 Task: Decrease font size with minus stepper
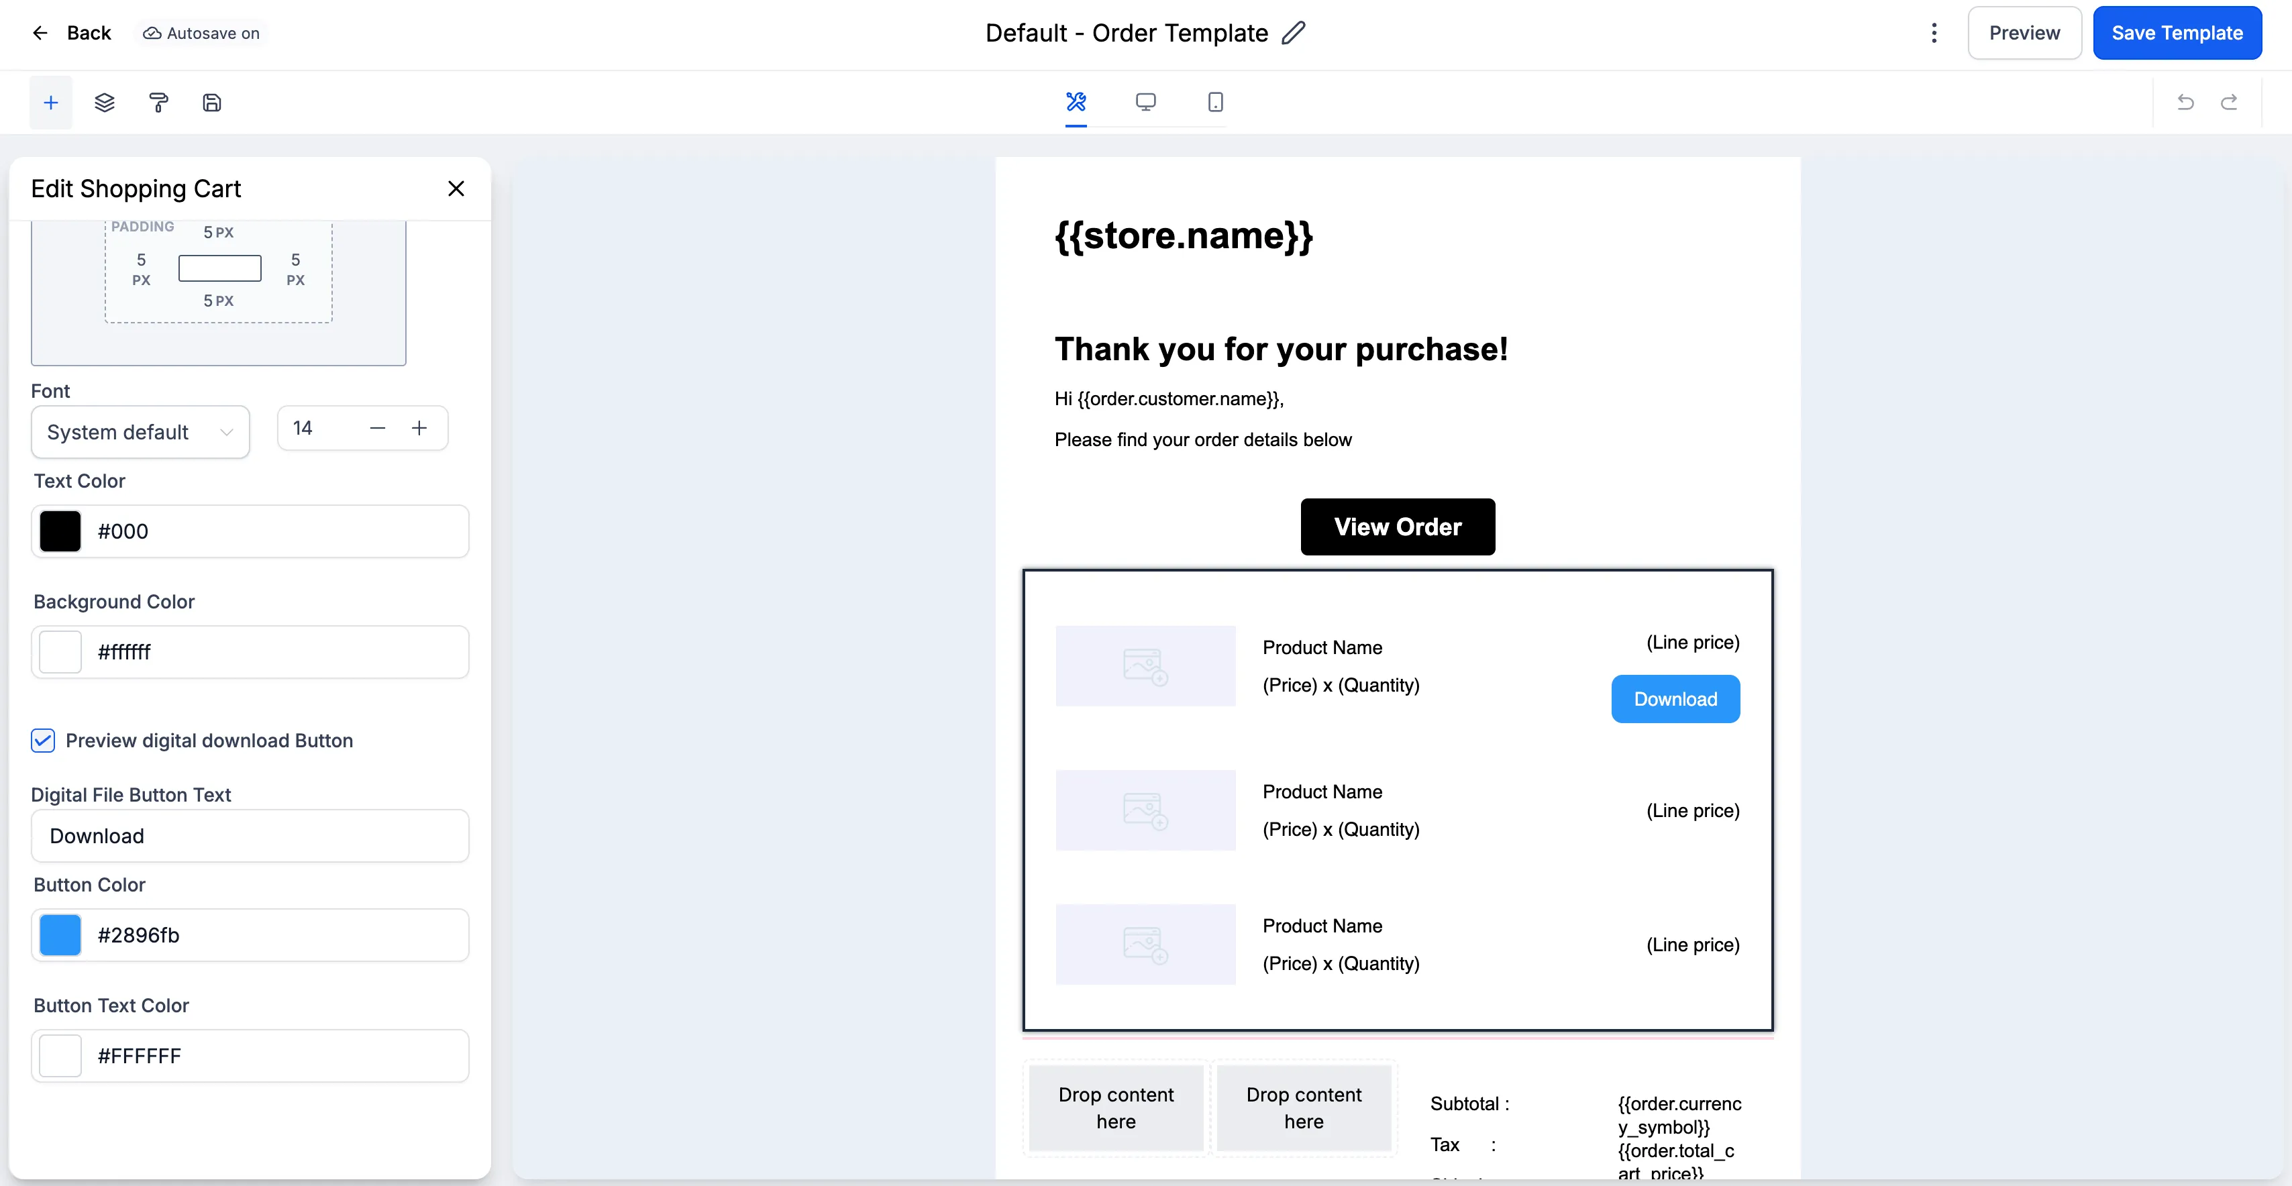click(377, 428)
